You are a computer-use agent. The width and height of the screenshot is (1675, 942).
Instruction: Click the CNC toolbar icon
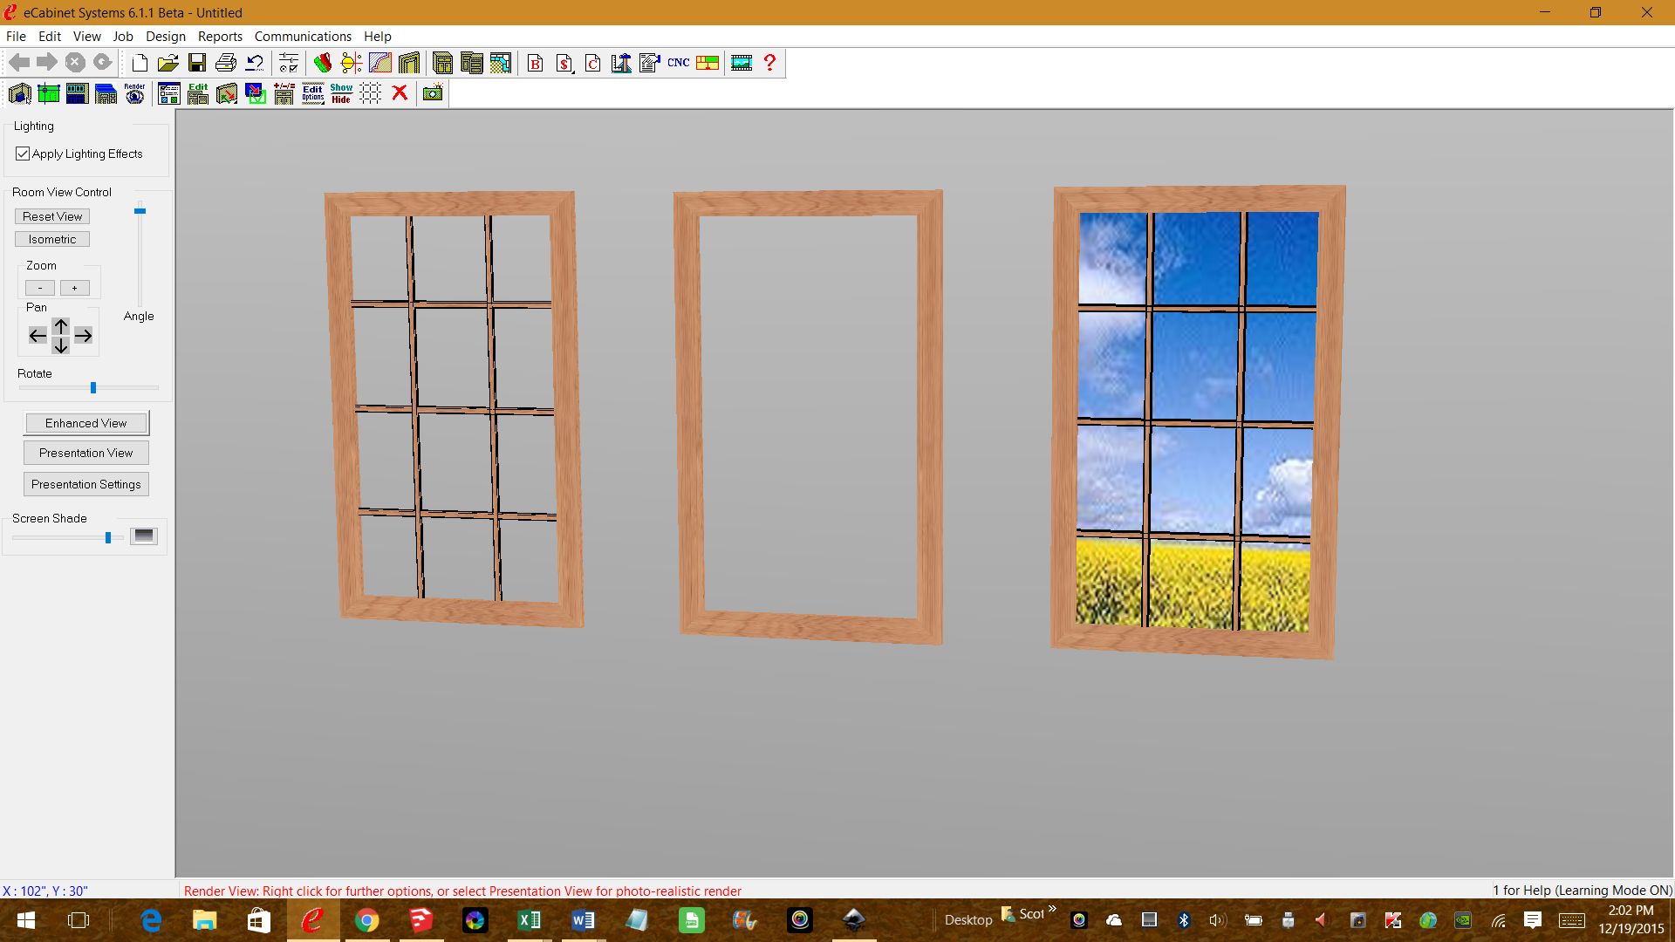(678, 63)
